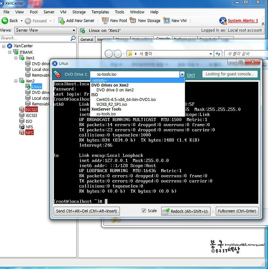268x269 pixels.
Task: Select the <empty> option in the list
Action: pos(137,80)
